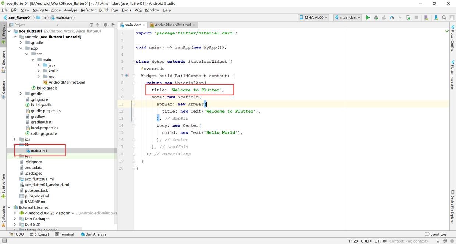
Task: Expand the kotlin folder
Action: tap(39, 71)
